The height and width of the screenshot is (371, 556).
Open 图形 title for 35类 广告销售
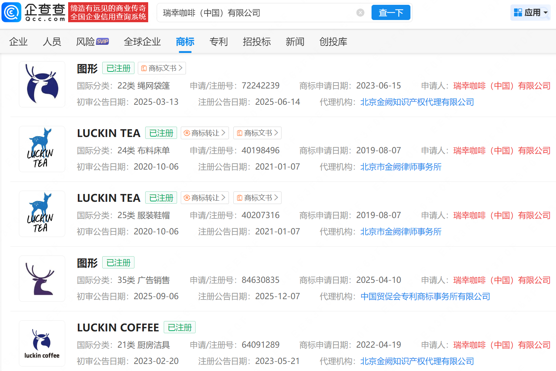87,263
